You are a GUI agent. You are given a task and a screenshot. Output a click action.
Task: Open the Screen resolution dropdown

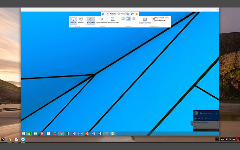click(x=145, y=21)
